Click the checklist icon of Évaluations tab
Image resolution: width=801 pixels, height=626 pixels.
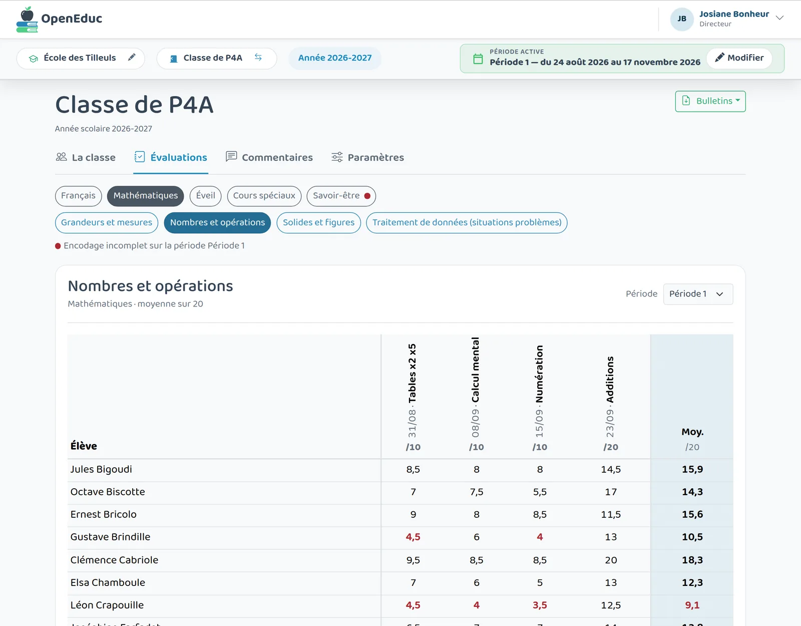140,157
